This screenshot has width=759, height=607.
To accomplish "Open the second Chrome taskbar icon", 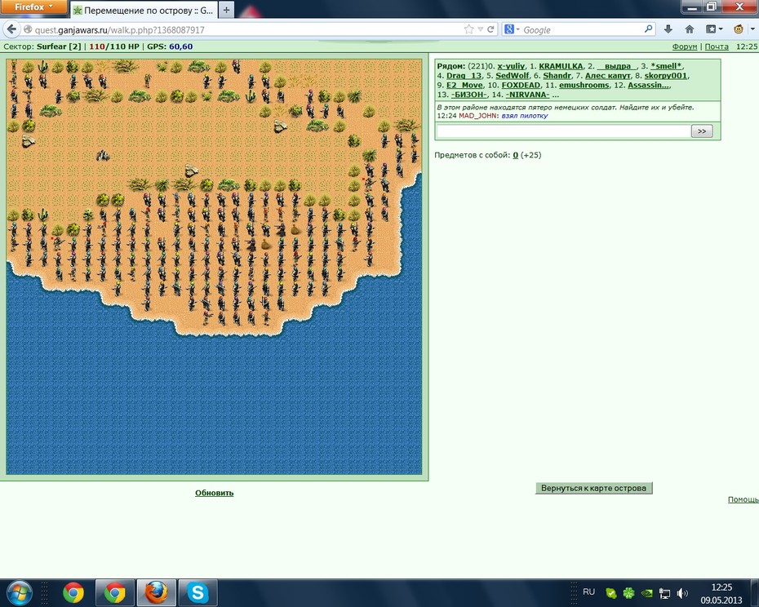I will tap(115, 592).
